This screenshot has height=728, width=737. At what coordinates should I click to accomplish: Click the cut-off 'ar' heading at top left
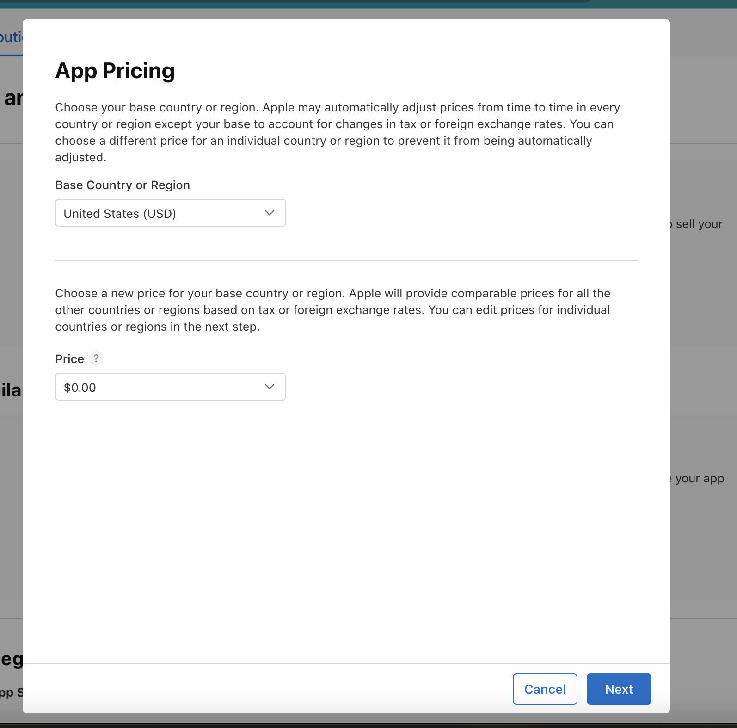coord(12,99)
